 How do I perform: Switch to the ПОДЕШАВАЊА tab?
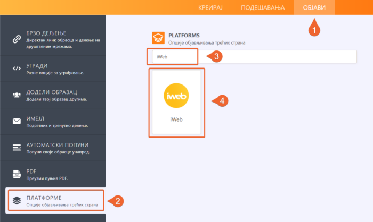(263, 7)
